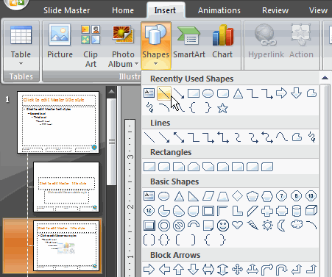Image resolution: width=332 pixels, height=277 pixels.
Task: Insert a Chart
Action: pyautogui.click(x=222, y=41)
